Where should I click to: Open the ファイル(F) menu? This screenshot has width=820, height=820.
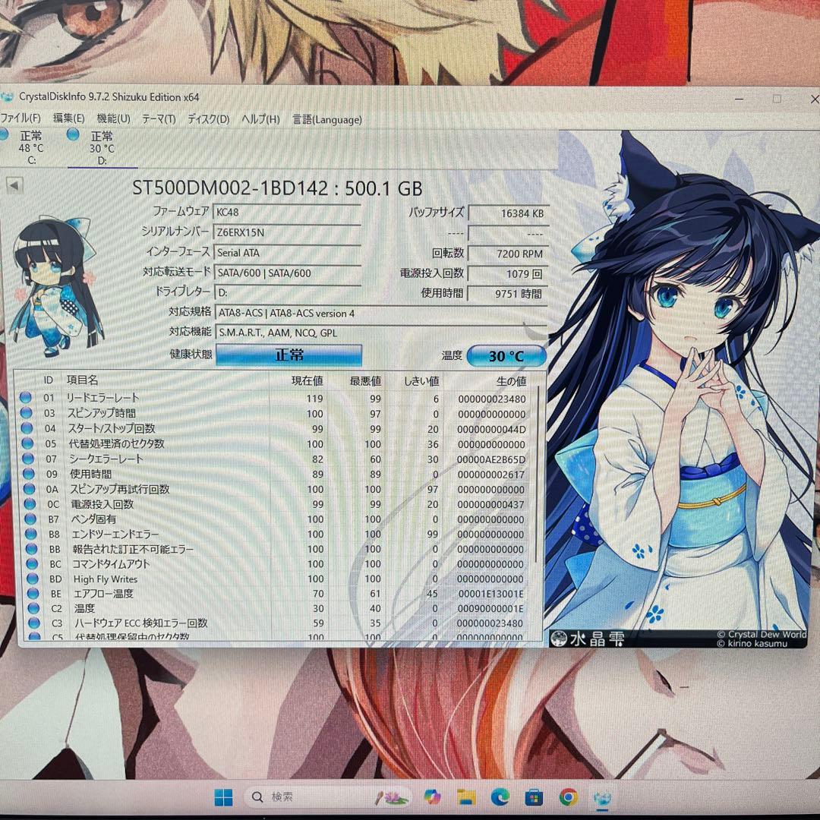[20, 118]
